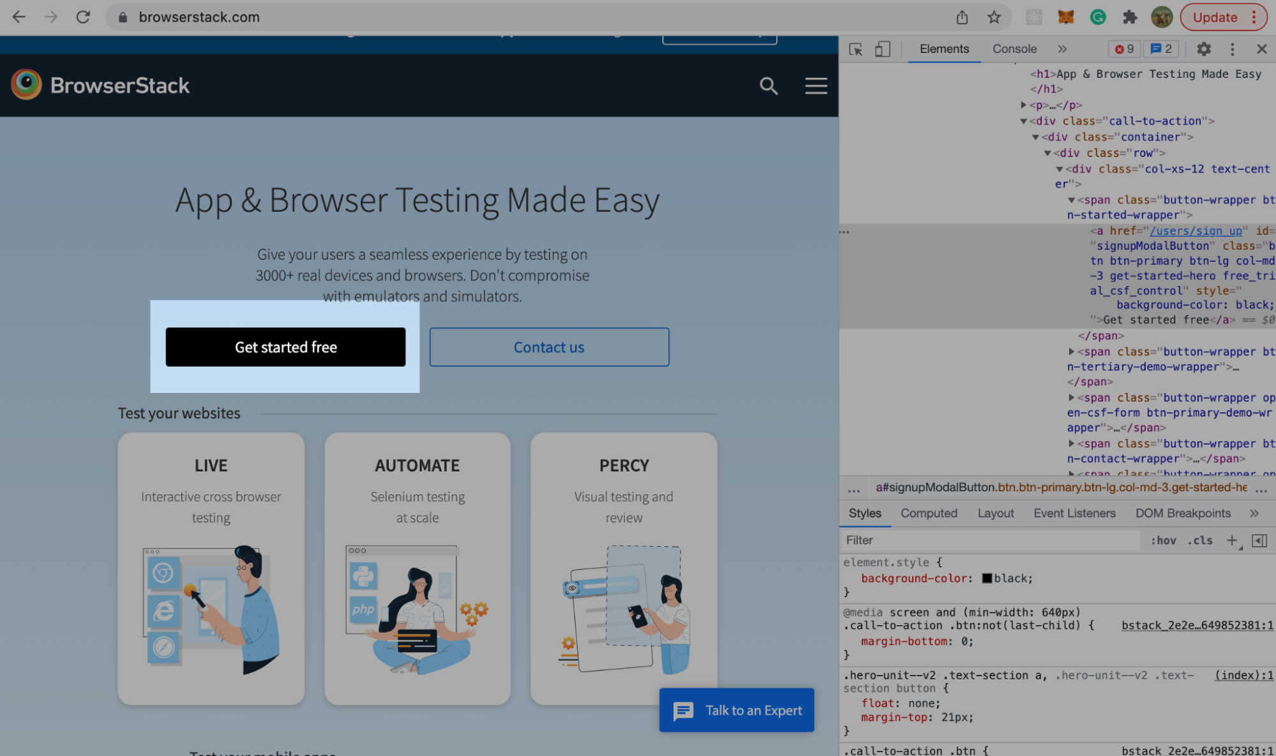This screenshot has width=1276, height=756.
Task: Toggle the .cls element classes panel
Action: point(1200,540)
